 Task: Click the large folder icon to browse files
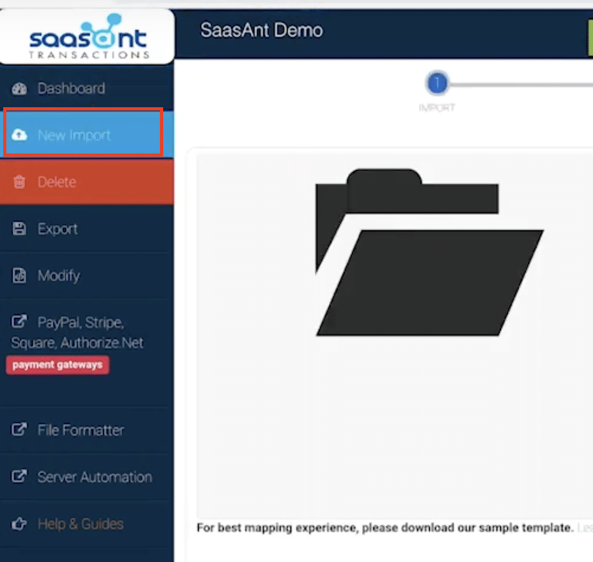point(429,252)
